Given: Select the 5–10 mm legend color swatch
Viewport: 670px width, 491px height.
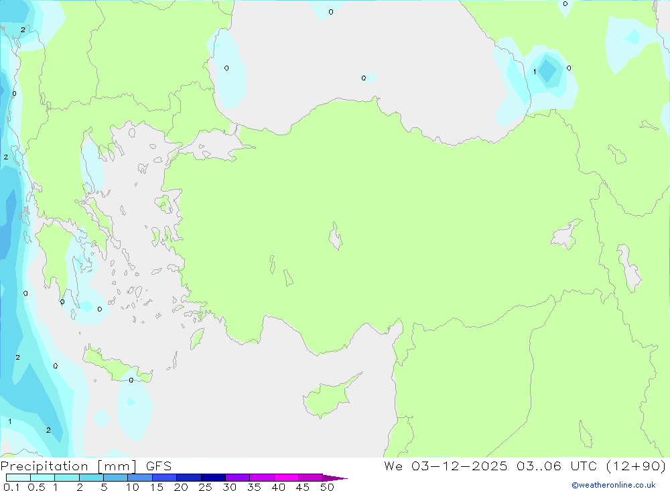Looking at the screenshot, I should coord(115,478).
